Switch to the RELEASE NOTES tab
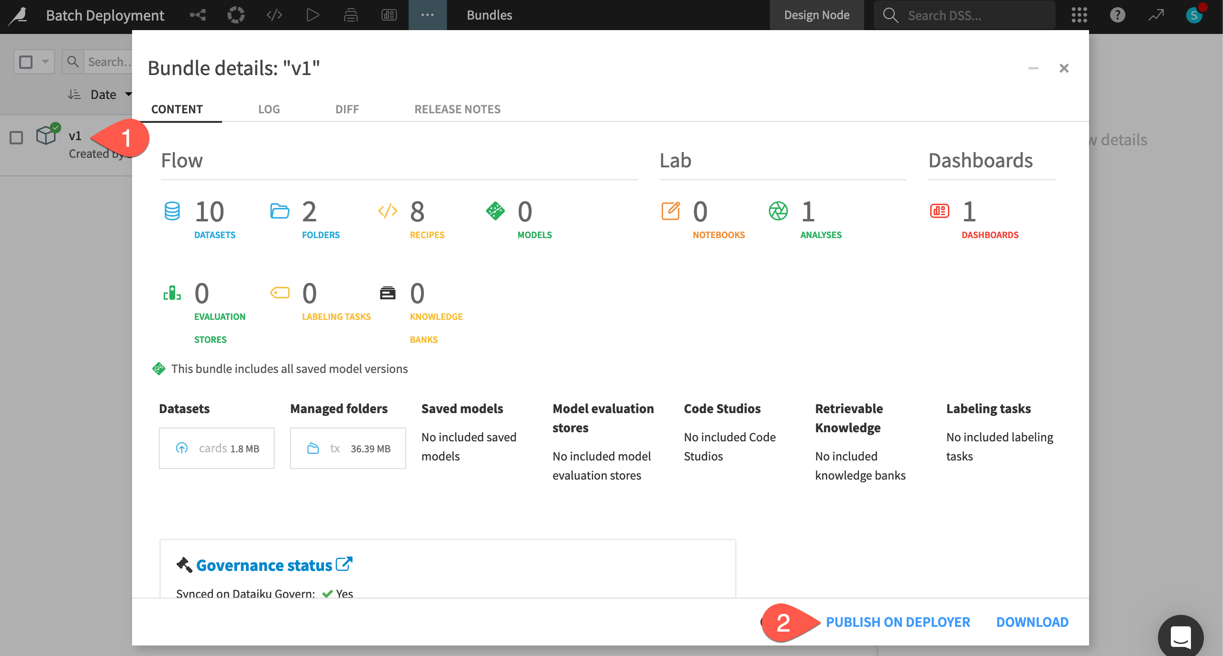This screenshot has width=1223, height=656. pos(457,109)
